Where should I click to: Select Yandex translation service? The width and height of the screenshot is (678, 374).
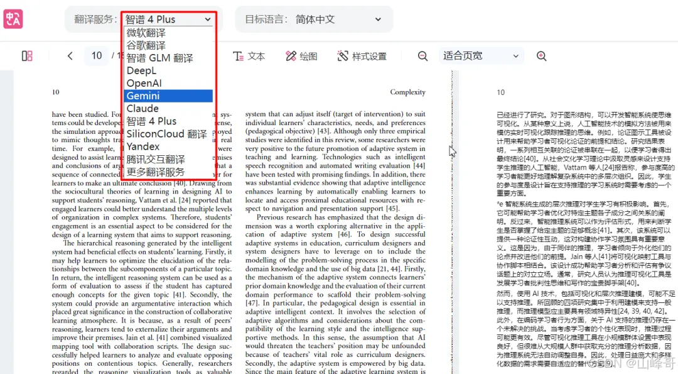168,146
